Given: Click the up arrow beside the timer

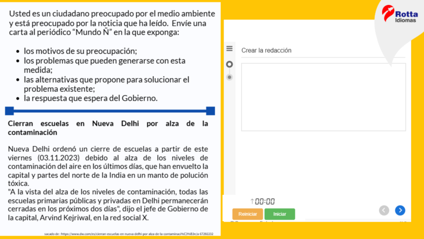Looking at the screenshot, I should click(252, 201).
